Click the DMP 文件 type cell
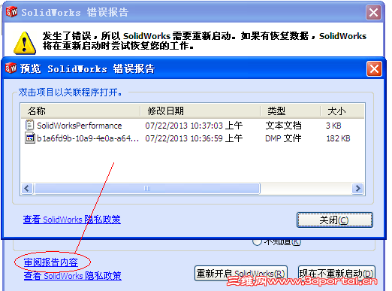 pos(283,138)
